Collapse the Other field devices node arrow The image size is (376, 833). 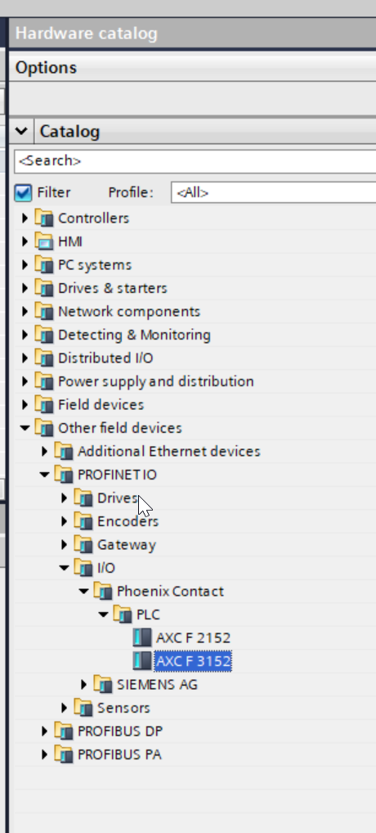pyautogui.click(x=25, y=428)
